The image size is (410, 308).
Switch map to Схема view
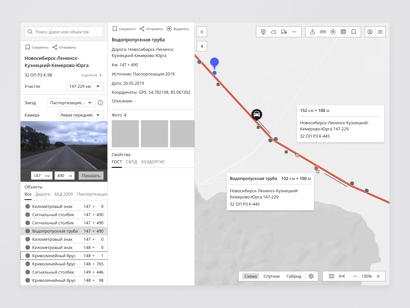251,276
